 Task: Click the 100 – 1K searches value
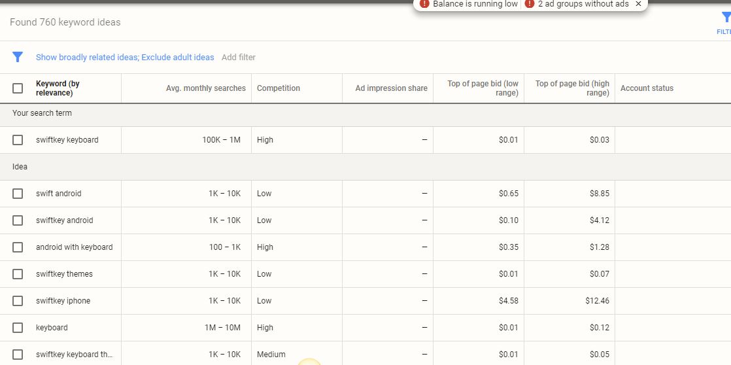click(225, 247)
